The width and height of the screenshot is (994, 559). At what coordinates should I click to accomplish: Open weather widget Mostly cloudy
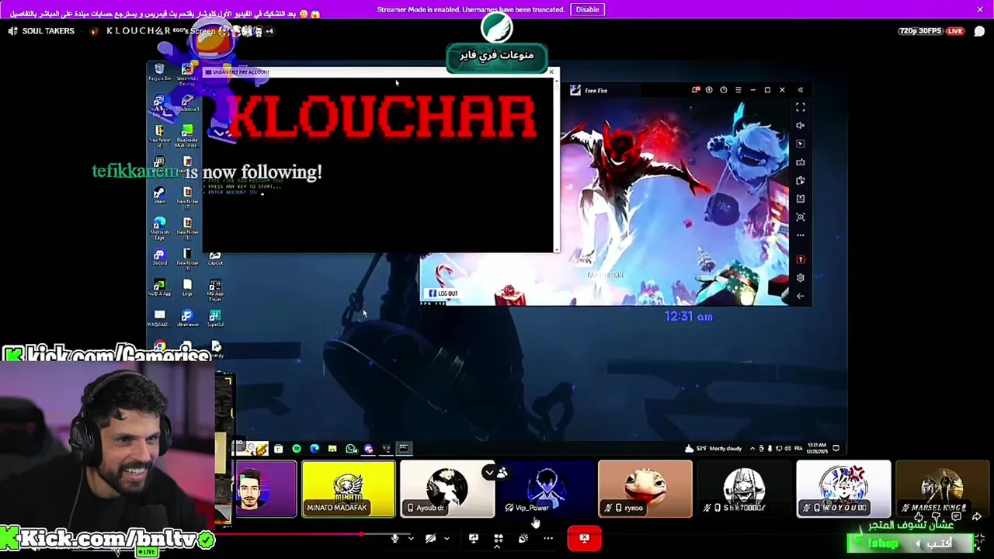tap(714, 449)
